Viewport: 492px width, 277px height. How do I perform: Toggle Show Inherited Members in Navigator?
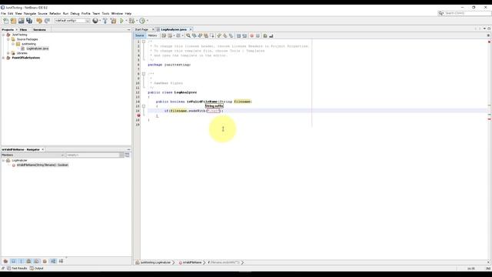[x=5, y=262]
